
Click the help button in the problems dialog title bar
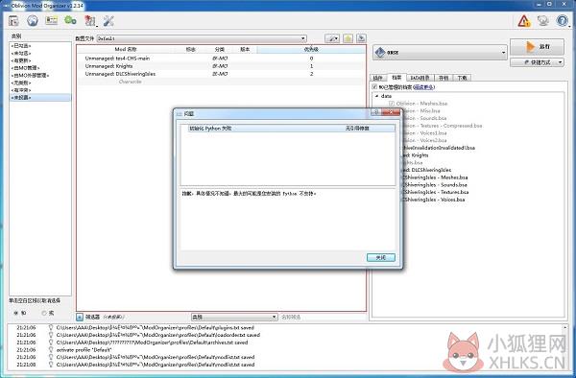[x=375, y=112]
